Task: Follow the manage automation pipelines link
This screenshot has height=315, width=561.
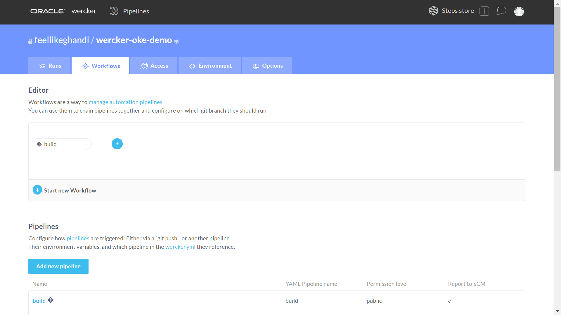Action: click(125, 102)
